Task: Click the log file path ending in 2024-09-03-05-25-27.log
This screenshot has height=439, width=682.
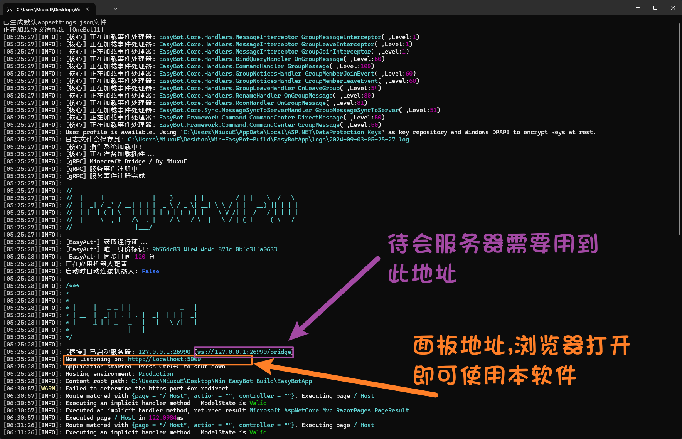Action: click(x=268, y=140)
